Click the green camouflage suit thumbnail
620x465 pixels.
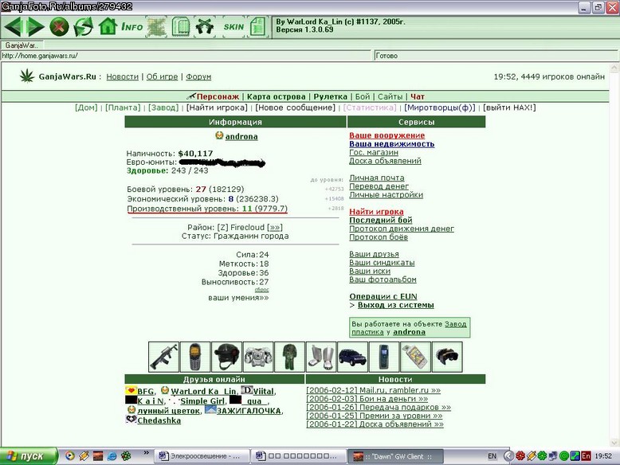click(289, 358)
